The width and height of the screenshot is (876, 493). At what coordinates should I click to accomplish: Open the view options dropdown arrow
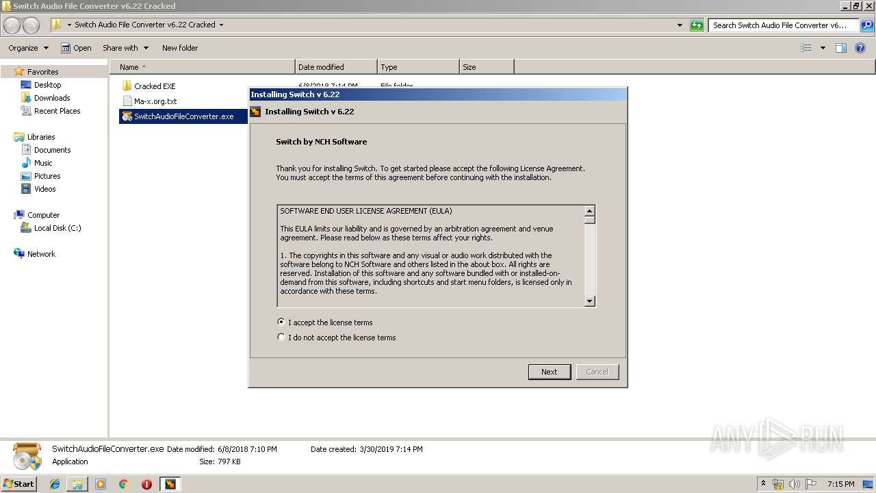(x=823, y=48)
